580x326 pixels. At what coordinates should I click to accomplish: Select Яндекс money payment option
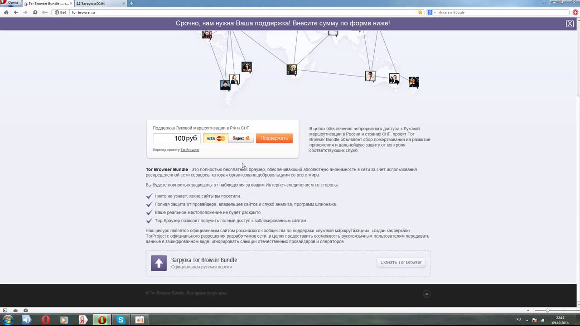pyautogui.click(x=241, y=138)
